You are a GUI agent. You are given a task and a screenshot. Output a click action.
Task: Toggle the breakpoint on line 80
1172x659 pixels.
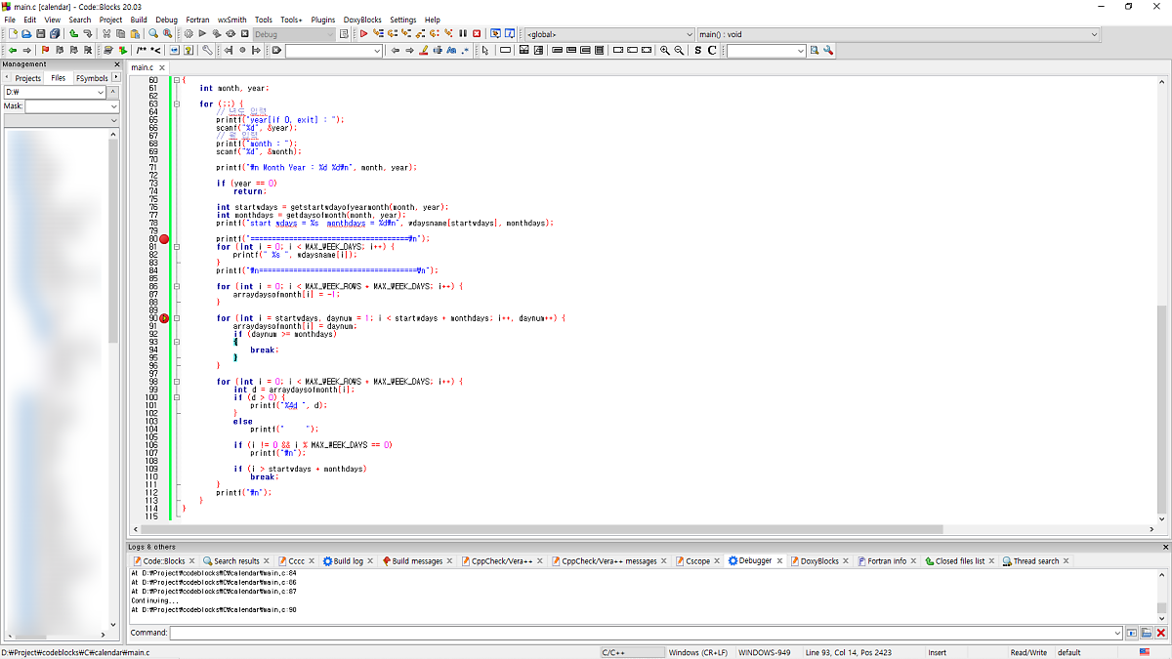pyautogui.click(x=164, y=239)
